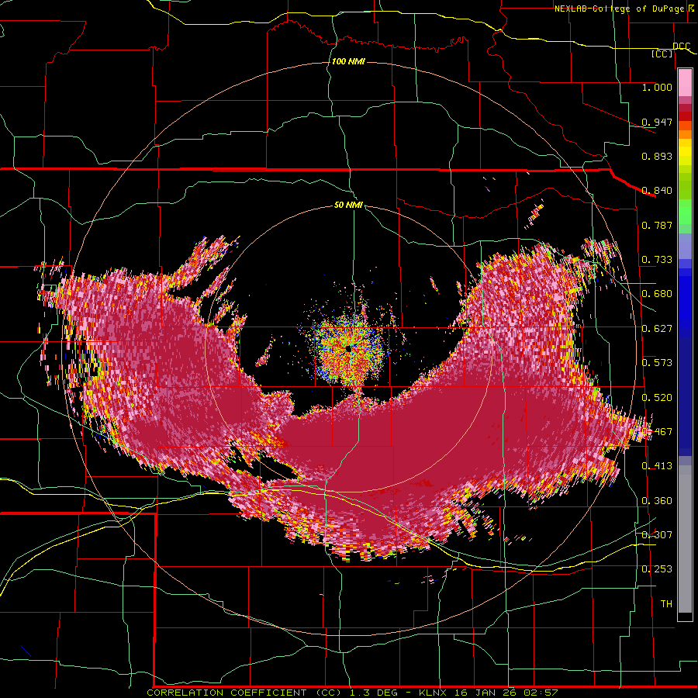Click the TH label on color scale
The image size is (698, 698).
coord(666,603)
